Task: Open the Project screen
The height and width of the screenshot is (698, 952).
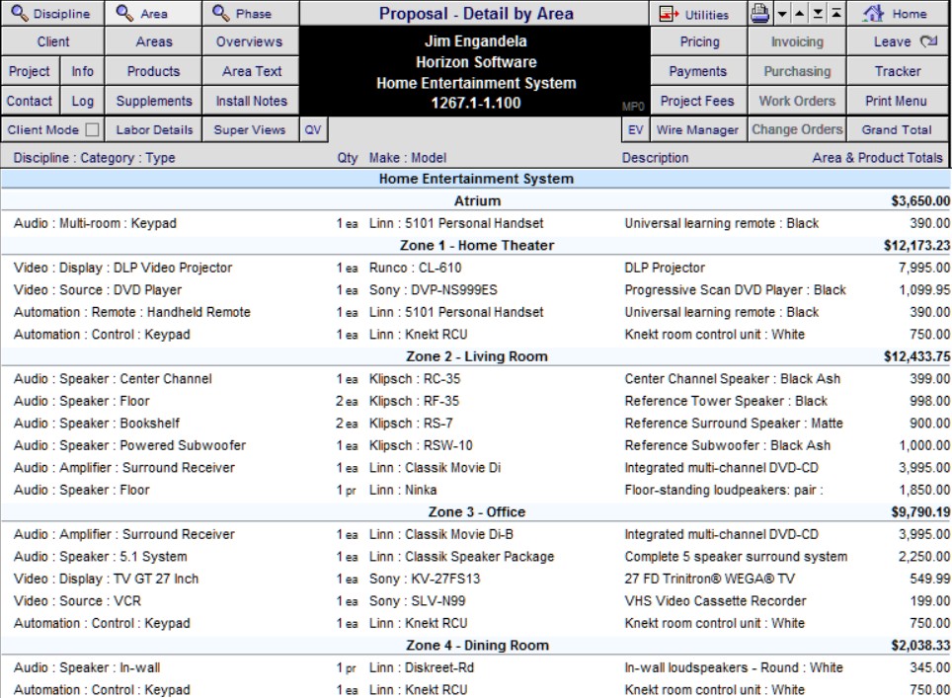Action: [x=30, y=72]
